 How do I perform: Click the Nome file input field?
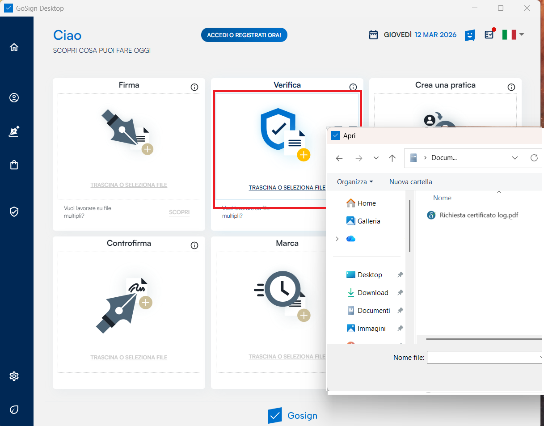pyautogui.click(x=484, y=358)
